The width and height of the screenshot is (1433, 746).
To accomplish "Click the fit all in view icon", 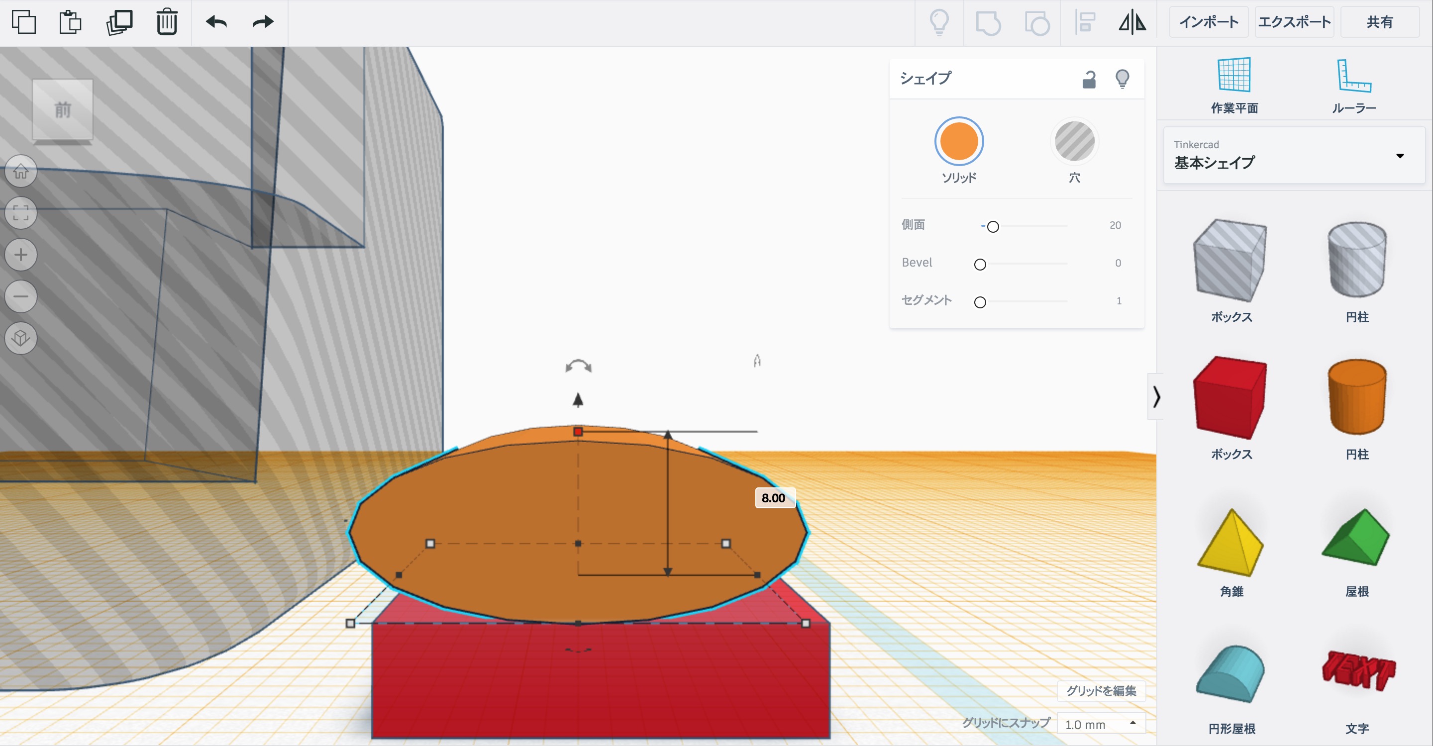I will point(21,213).
